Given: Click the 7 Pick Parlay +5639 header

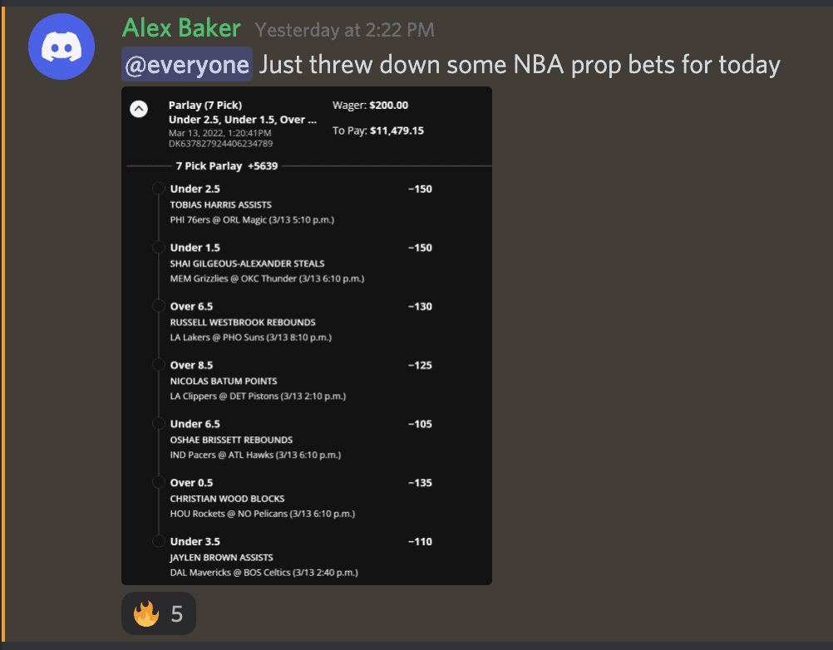Looking at the screenshot, I should (x=227, y=165).
